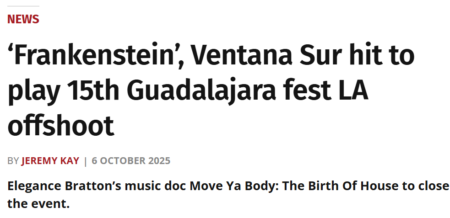Click the pipe separator between author and date

pyautogui.click(x=85, y=161)
